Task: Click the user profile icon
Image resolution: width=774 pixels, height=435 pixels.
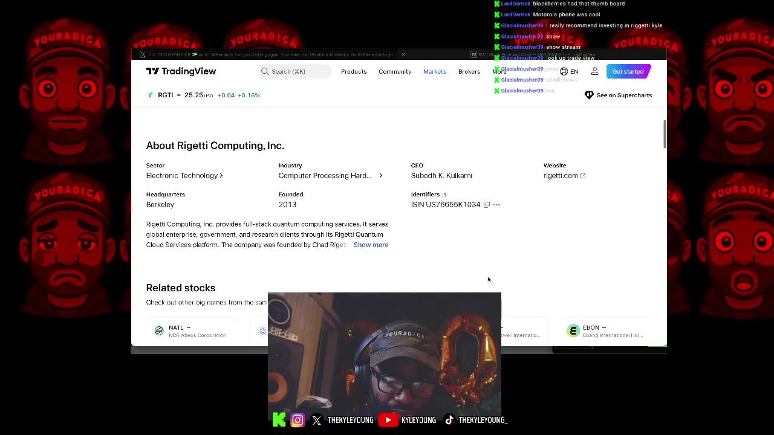Action: click(594, 71)
